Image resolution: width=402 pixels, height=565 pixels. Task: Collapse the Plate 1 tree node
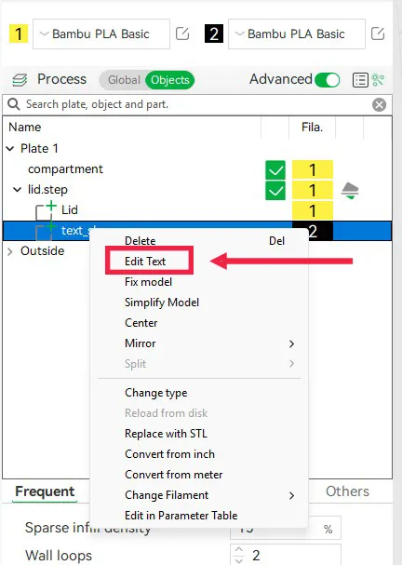(10, 148)
